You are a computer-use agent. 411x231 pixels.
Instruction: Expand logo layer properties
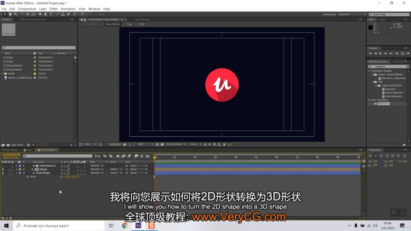coord(16,169)
